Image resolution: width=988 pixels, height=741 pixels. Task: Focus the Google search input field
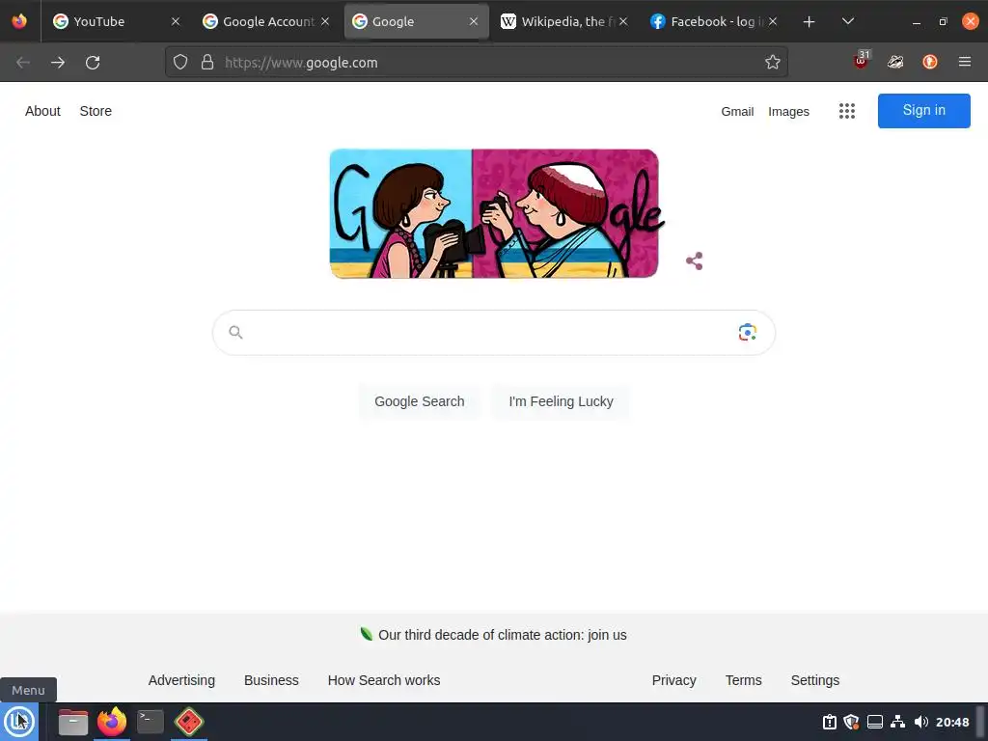pyautogui.click(x=493, y=333)
